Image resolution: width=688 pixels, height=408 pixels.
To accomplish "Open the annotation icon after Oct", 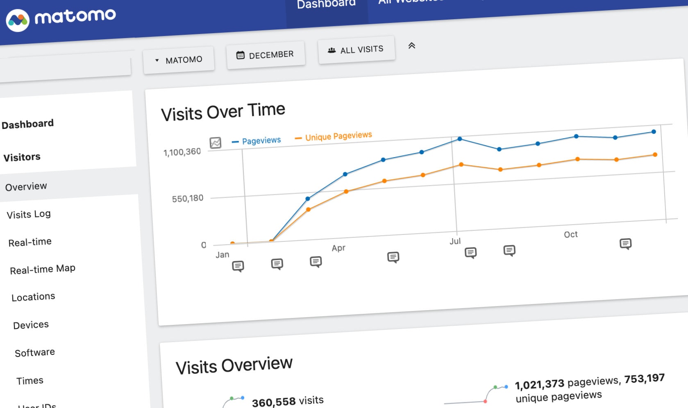I will 626,244.
